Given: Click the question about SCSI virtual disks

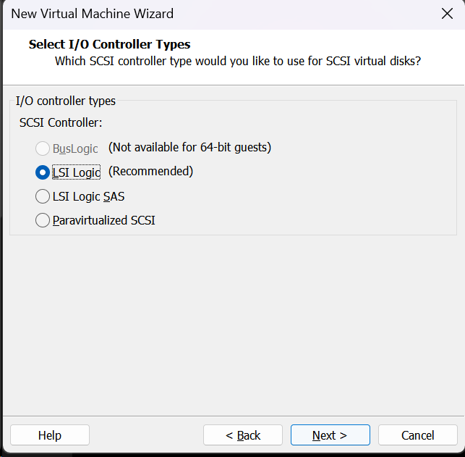Looking at the screenshot, I should 238,61.
